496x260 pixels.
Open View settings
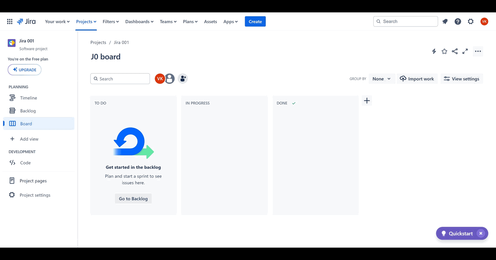pyautogui.click(x=462, y=79)
